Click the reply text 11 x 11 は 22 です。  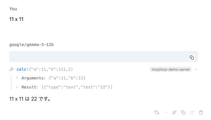point(30,99)
